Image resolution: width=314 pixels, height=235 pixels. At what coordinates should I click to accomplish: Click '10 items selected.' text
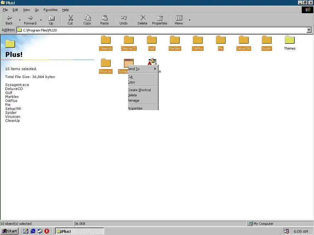(21, 69)
